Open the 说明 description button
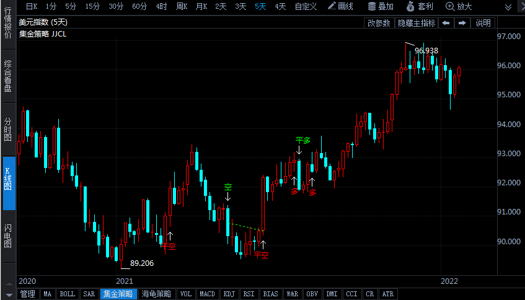This screenshot has height=300, width=525. pos(483,23)
